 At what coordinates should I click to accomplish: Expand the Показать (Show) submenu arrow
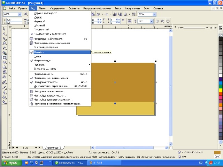pyautogui.click(x=89, y=64)
